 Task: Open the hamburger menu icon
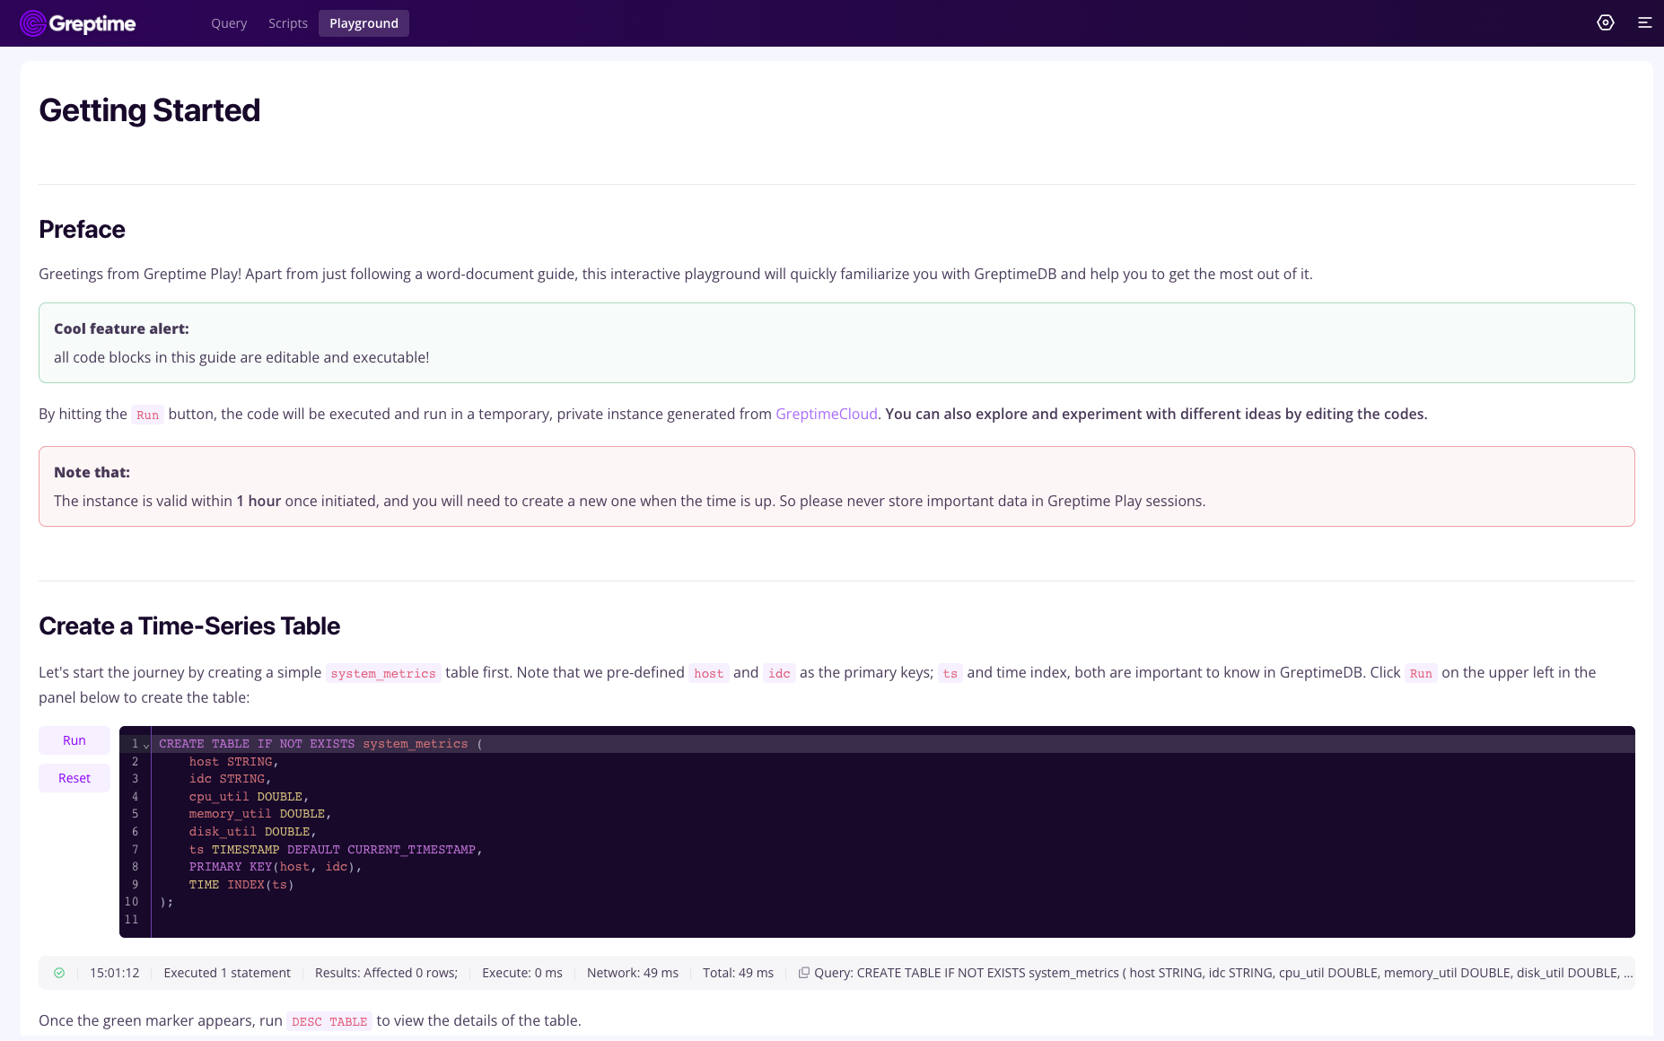(x=1645, y=23)
